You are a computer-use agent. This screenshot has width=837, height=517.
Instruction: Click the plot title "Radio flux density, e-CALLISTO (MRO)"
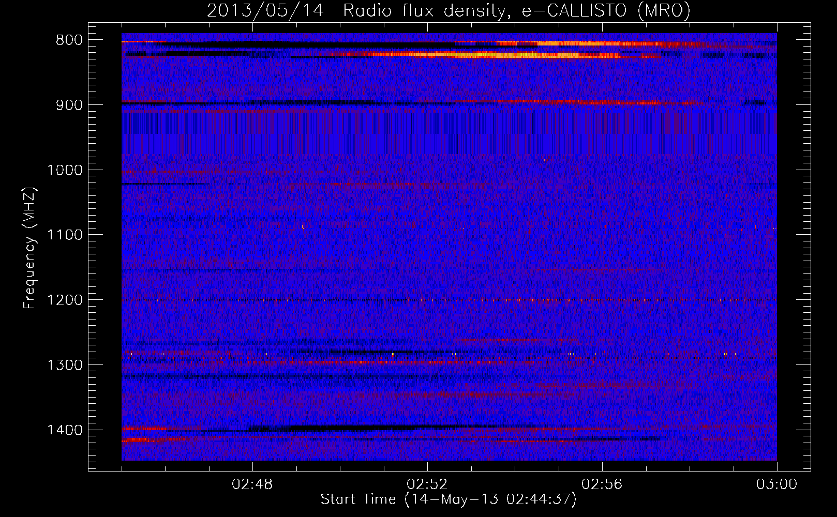(x=517, y=11)
